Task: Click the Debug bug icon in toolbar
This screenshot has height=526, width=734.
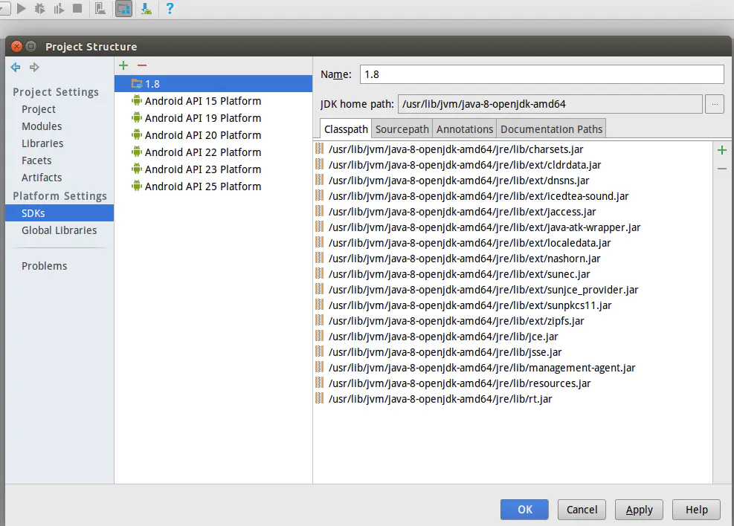Action: 40,8
